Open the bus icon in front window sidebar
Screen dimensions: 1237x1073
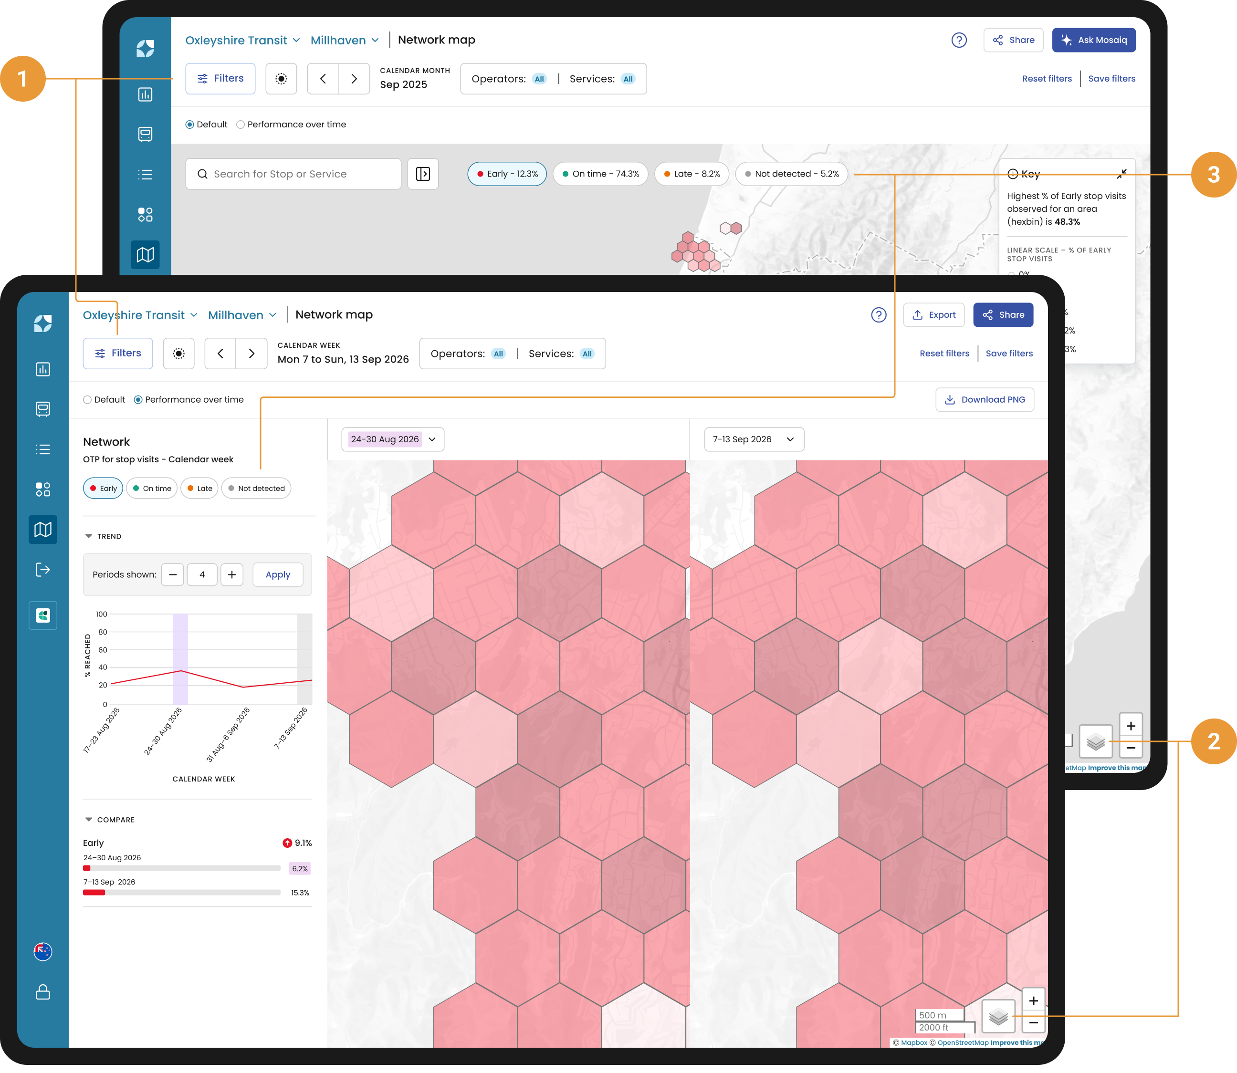(42, 409)
